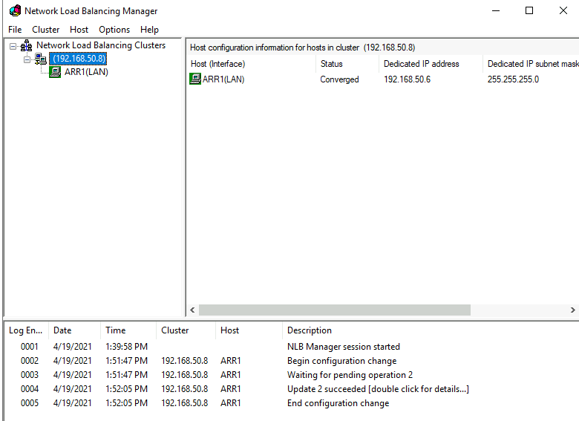
Task: Click the 192.168.50.6 dedicated IP cell
Action: tap(407, 79)
